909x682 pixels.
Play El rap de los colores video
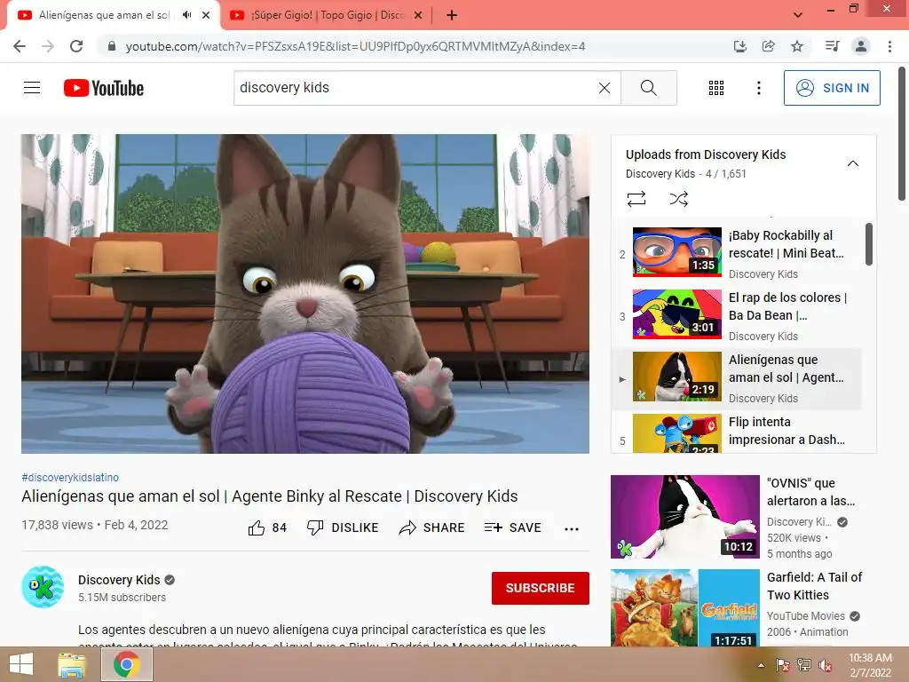736,315
